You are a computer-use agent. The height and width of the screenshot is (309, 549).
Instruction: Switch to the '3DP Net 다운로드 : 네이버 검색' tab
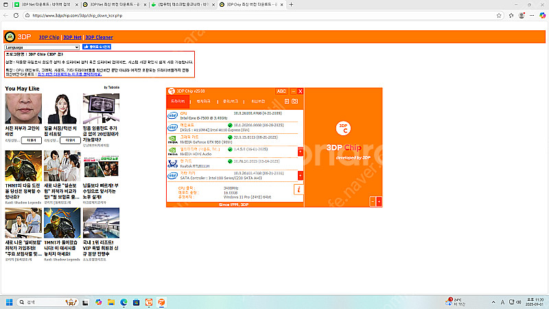point(45,5)
